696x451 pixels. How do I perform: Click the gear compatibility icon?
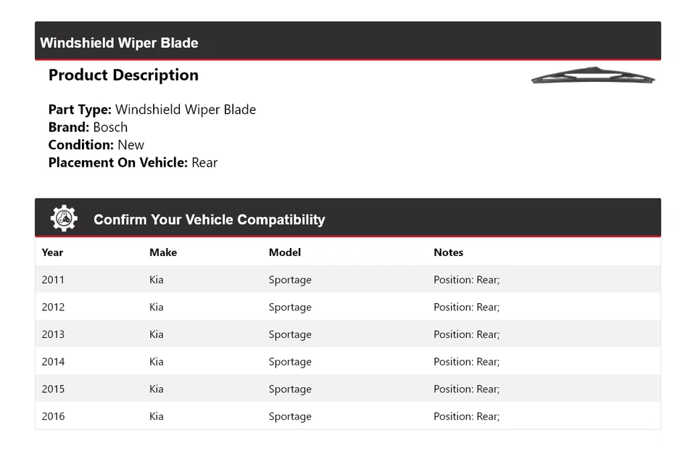(x=64, y=218)
